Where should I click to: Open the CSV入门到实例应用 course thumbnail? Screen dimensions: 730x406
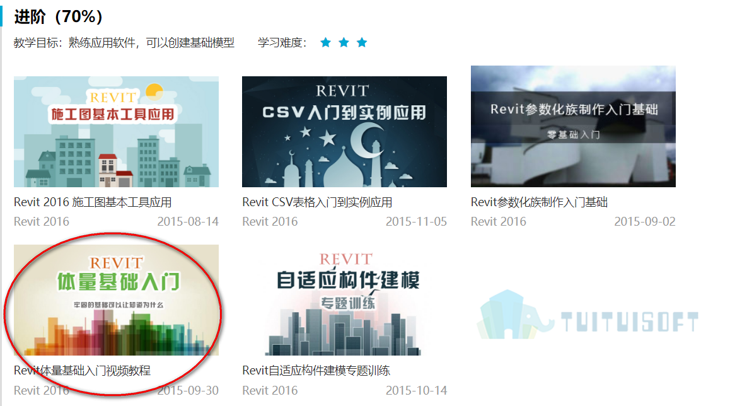pos(345,132)
